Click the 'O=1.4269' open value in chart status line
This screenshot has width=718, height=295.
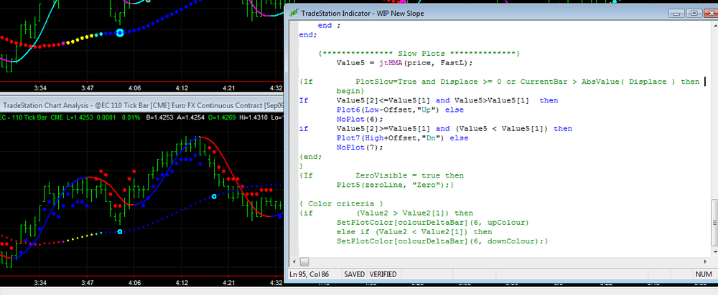(x=222, y=118)
